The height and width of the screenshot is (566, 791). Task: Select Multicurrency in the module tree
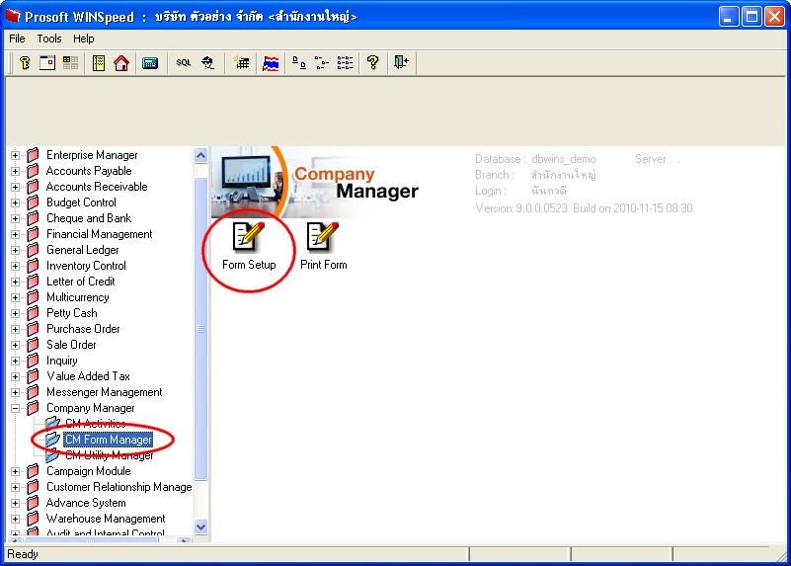click(77, 297)
